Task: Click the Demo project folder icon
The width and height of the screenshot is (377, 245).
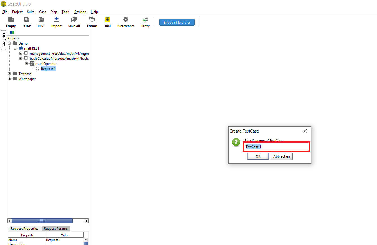Action: pyautogui.click(x=15, y=43)
